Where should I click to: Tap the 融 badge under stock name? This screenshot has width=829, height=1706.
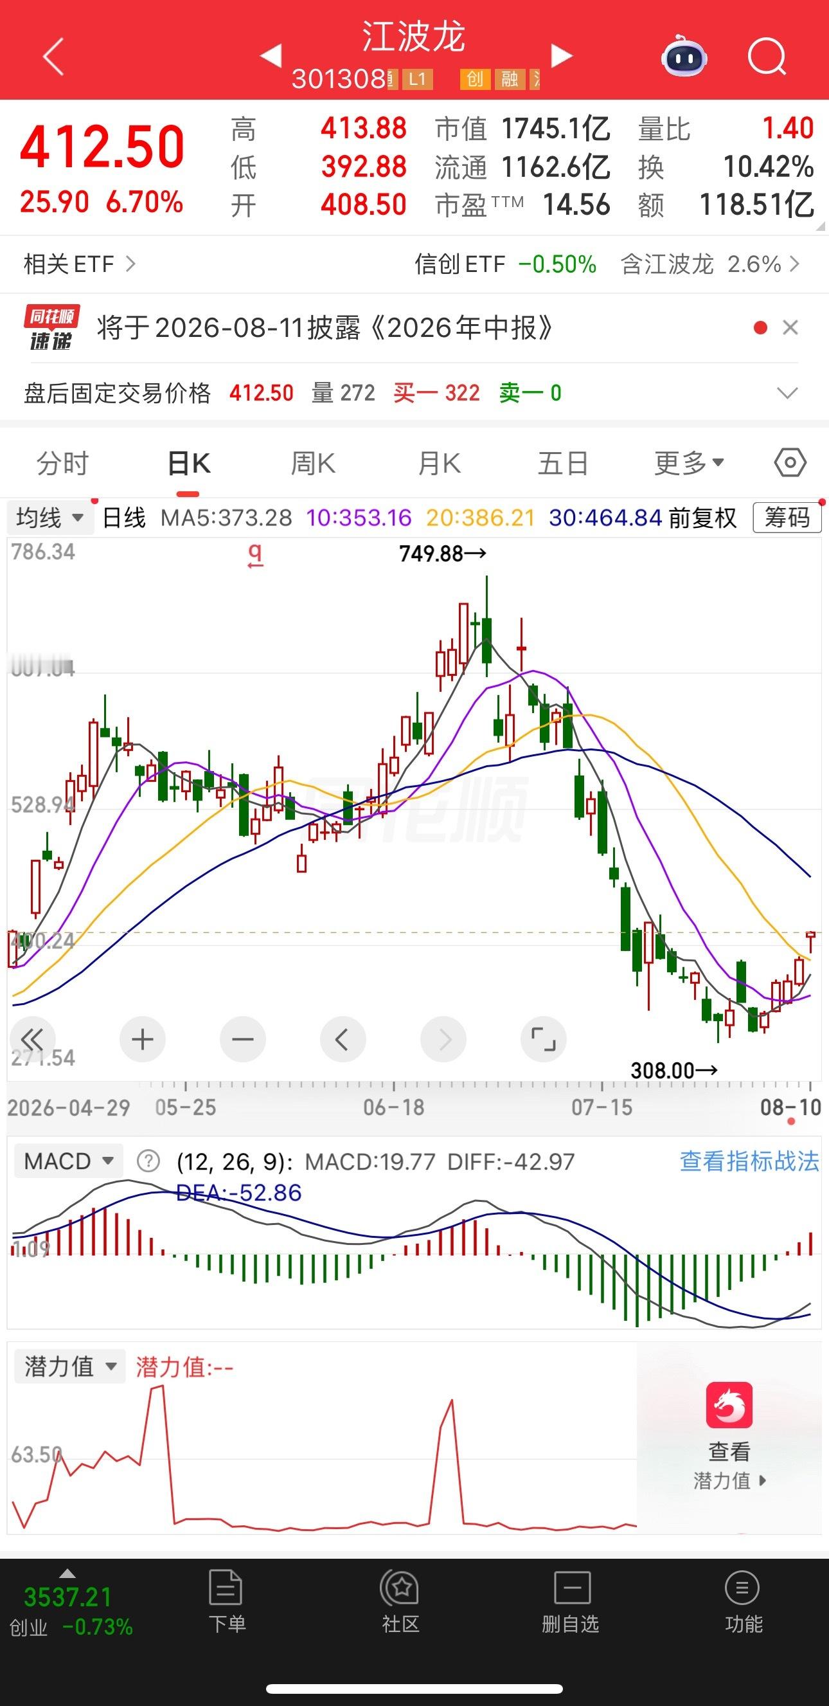510,80
